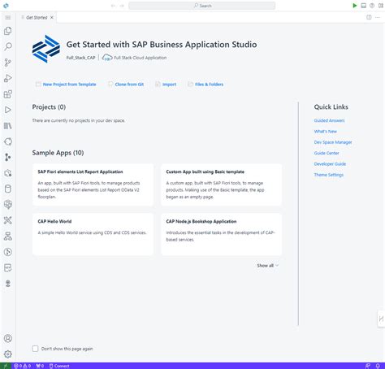The image size is (385, 369).
Task: Click the customize layout icon
Action: pos(380,6)
